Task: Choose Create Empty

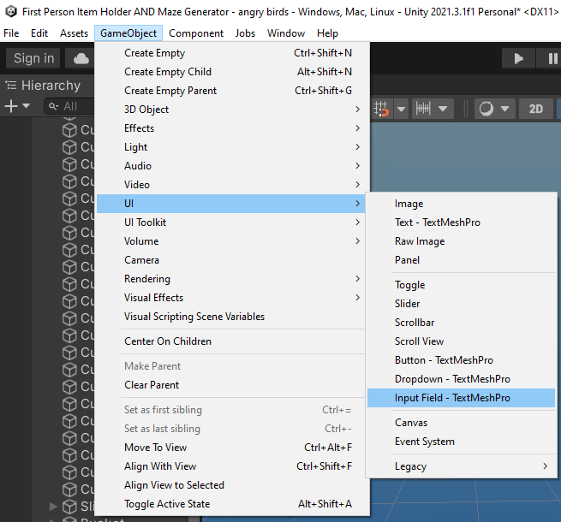Action: (x=230, y=53)
